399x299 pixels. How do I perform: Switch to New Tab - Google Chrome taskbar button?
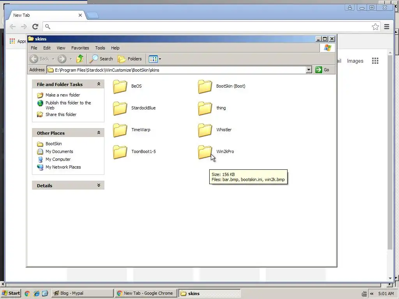146,293
